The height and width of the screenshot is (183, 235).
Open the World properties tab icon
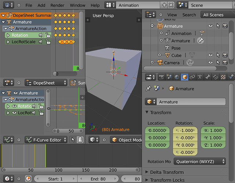(177, 77)
